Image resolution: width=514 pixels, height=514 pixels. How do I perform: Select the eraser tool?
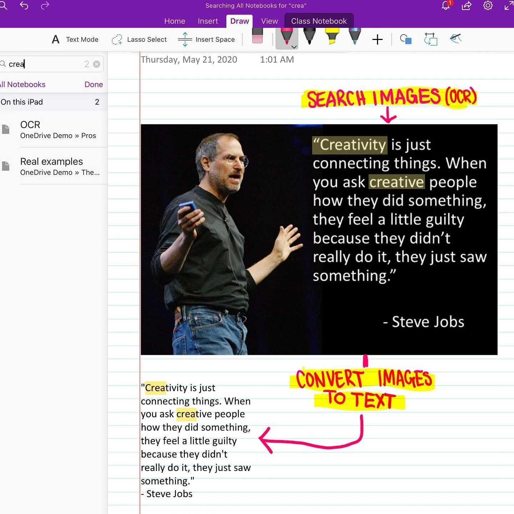click(x=257, y=36)
